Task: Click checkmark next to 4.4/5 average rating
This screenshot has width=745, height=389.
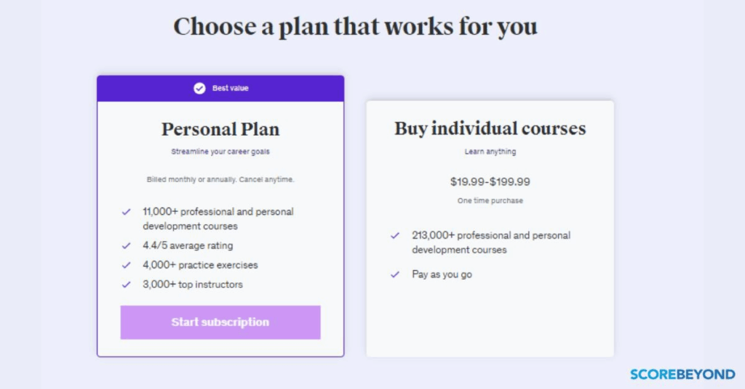Action: (x=127, y=246)
